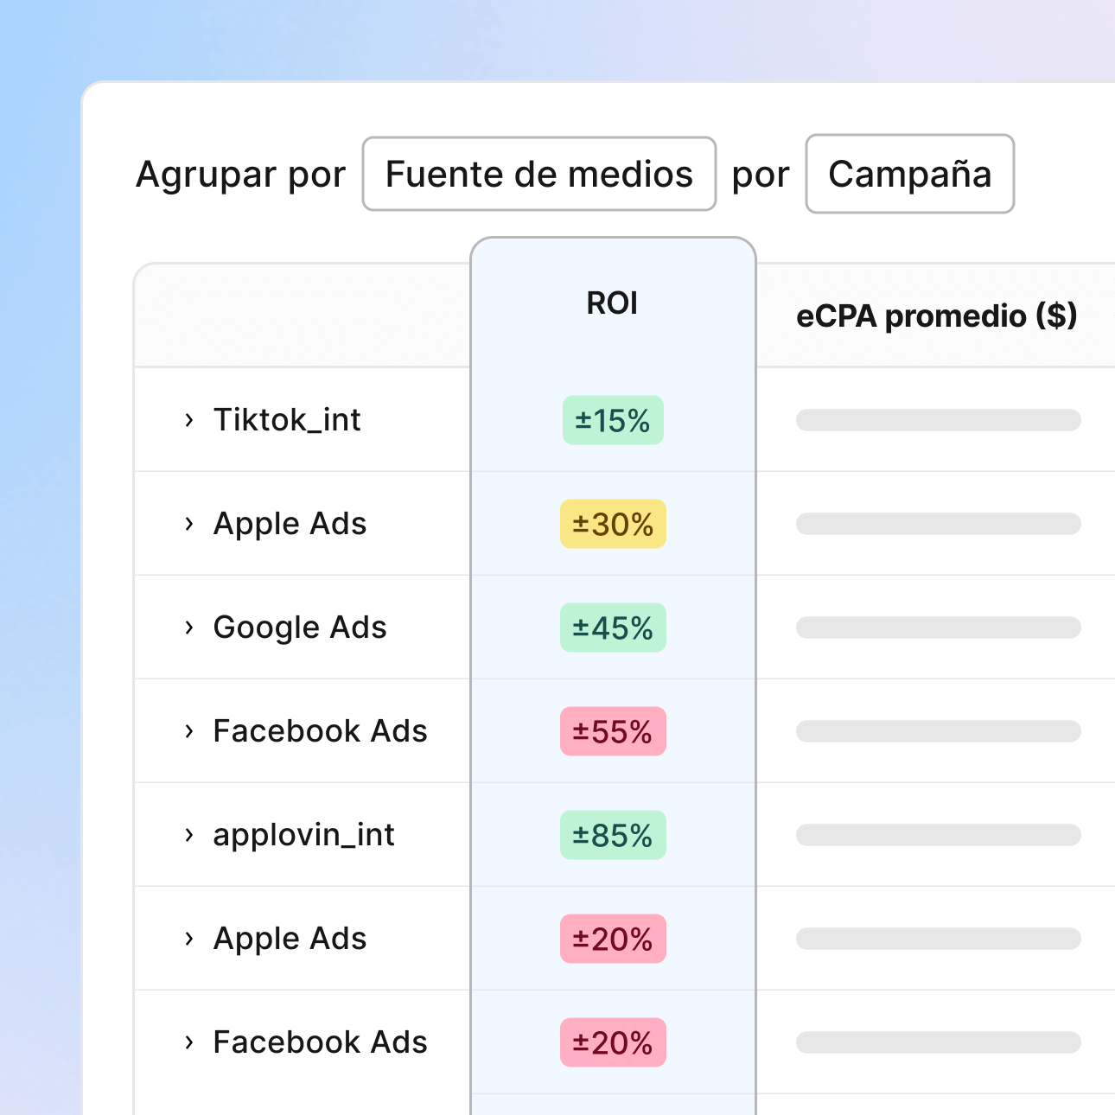Expand the first Facebook Ads row
This screenshot has height=1115, width=1115.
pos(188,731)
